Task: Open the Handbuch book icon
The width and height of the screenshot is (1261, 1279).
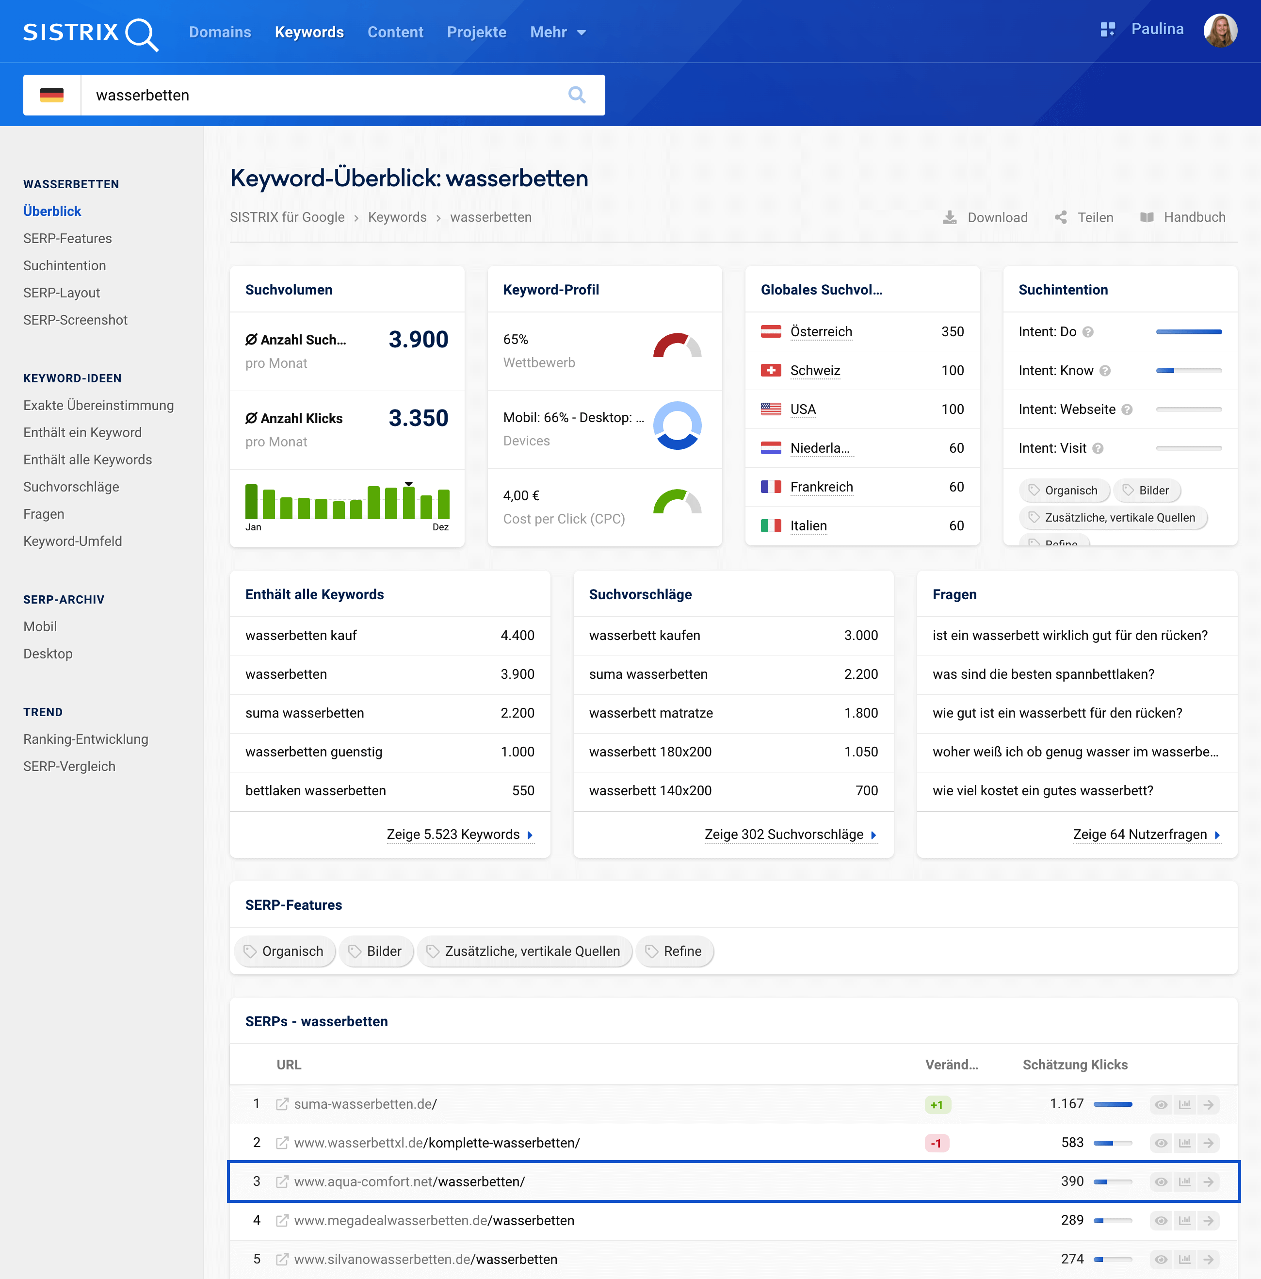Action: [x=1147, y=218]
